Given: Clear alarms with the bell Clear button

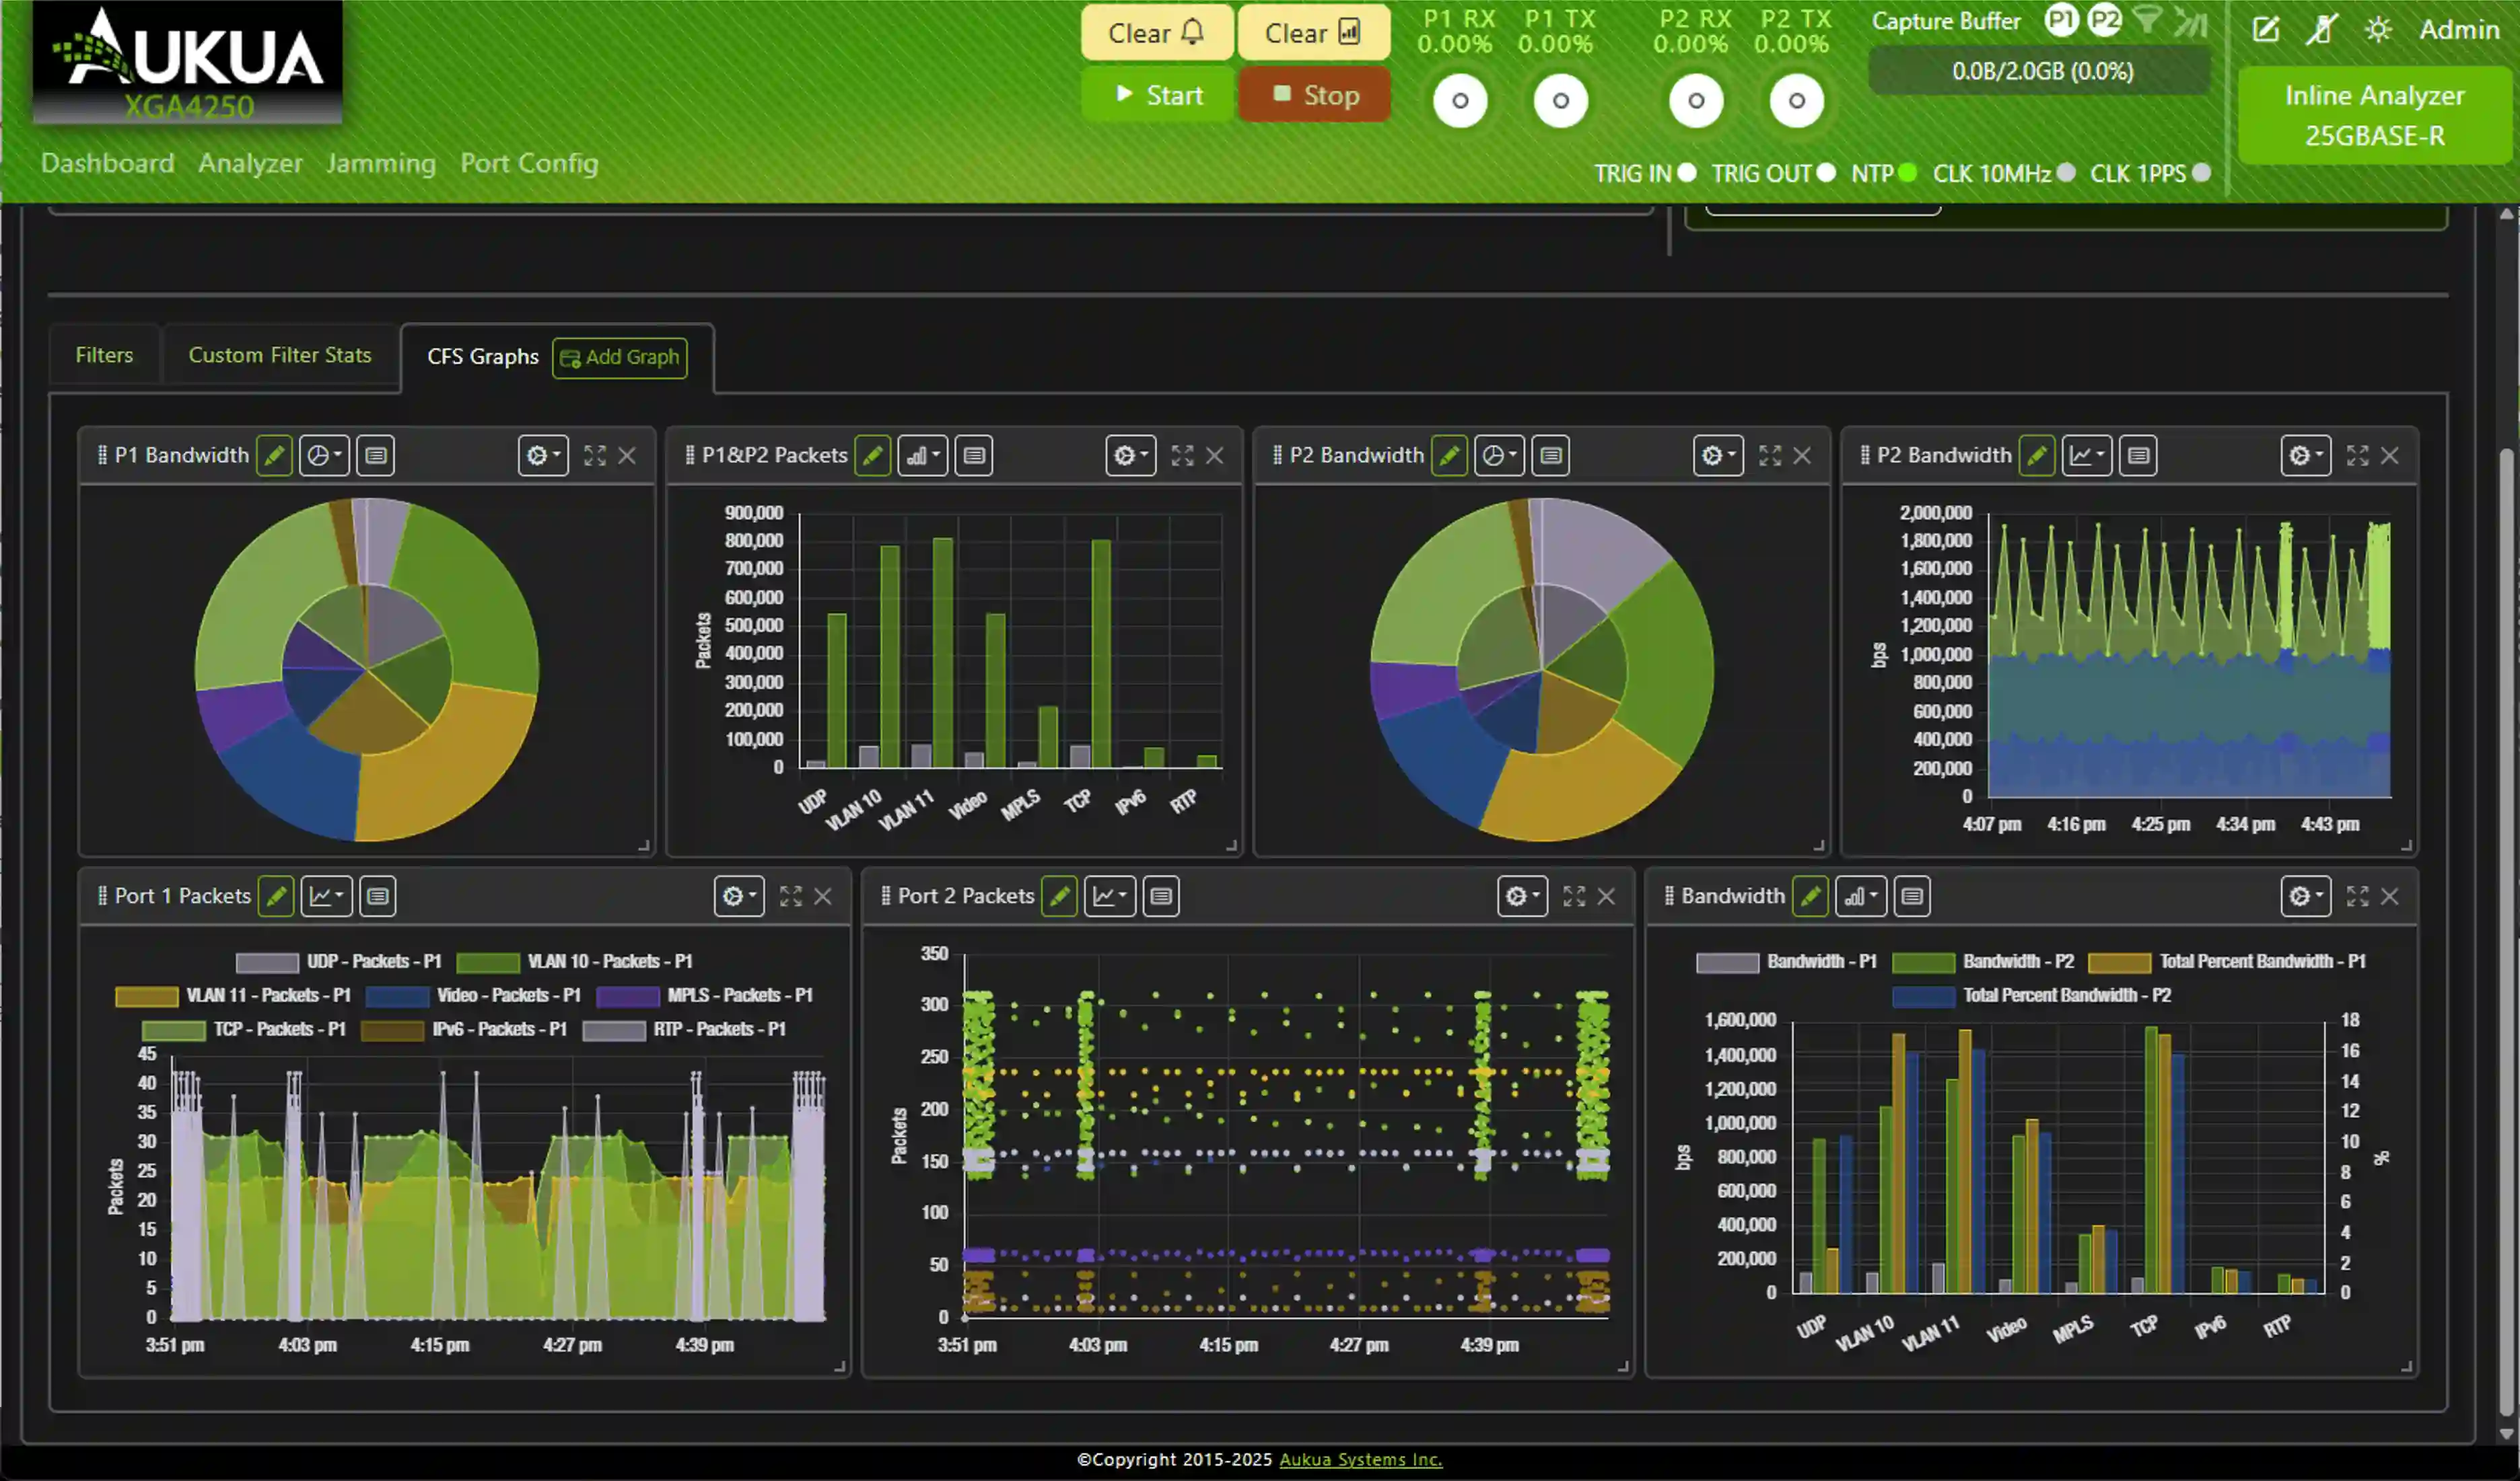Looking at the screenshot, I should click(1156, 33).
